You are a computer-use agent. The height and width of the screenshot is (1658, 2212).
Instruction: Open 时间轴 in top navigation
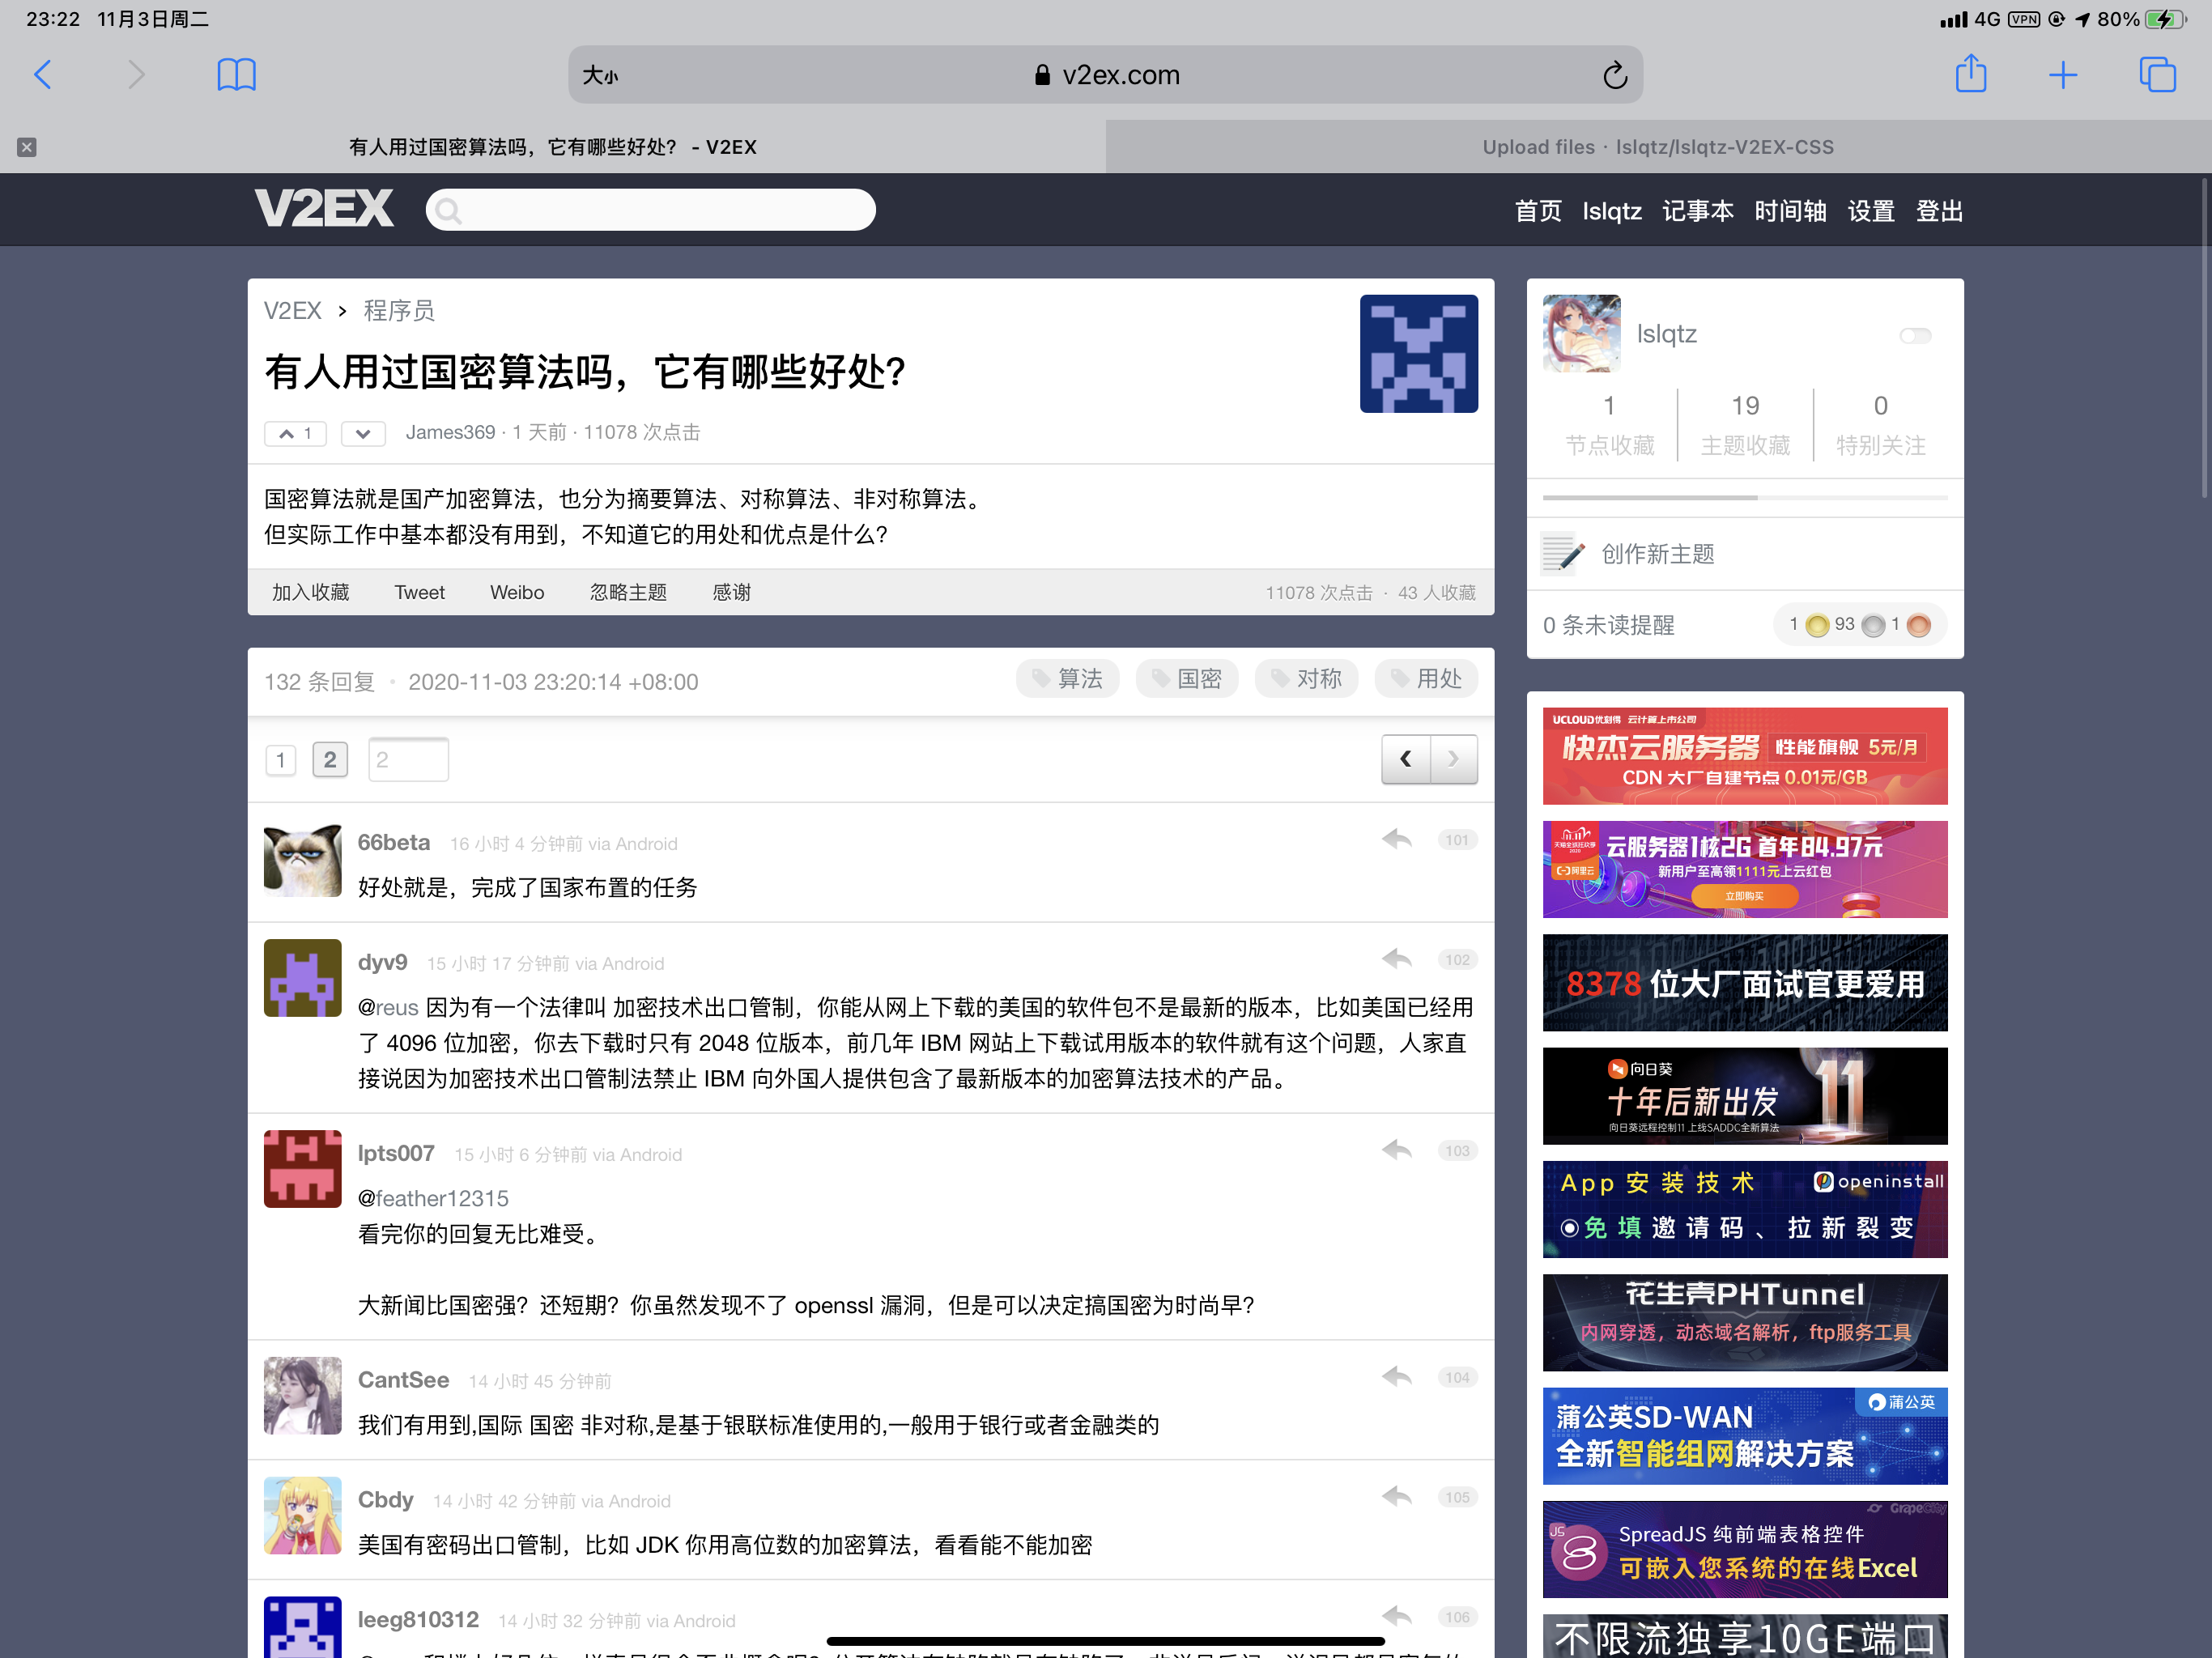[1790, 211]
